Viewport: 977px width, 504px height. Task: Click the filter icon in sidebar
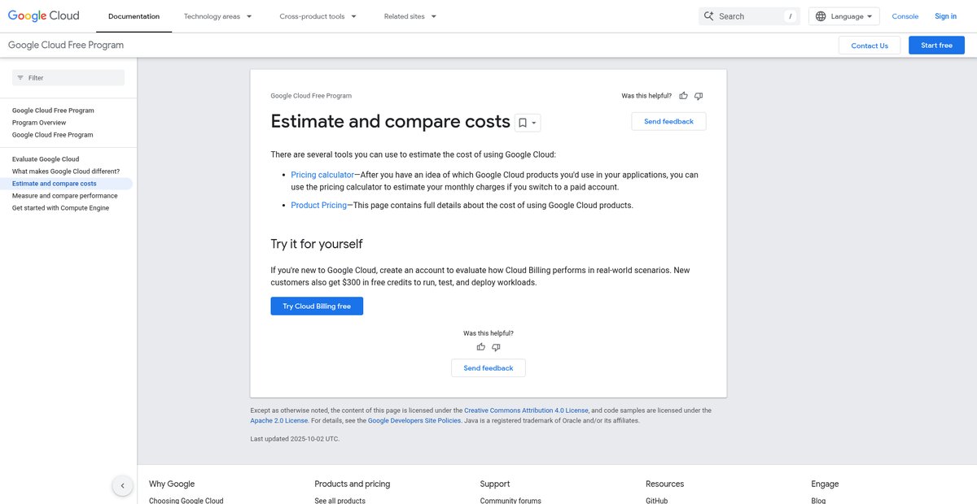pyautogui.click(x=20, y=78)
